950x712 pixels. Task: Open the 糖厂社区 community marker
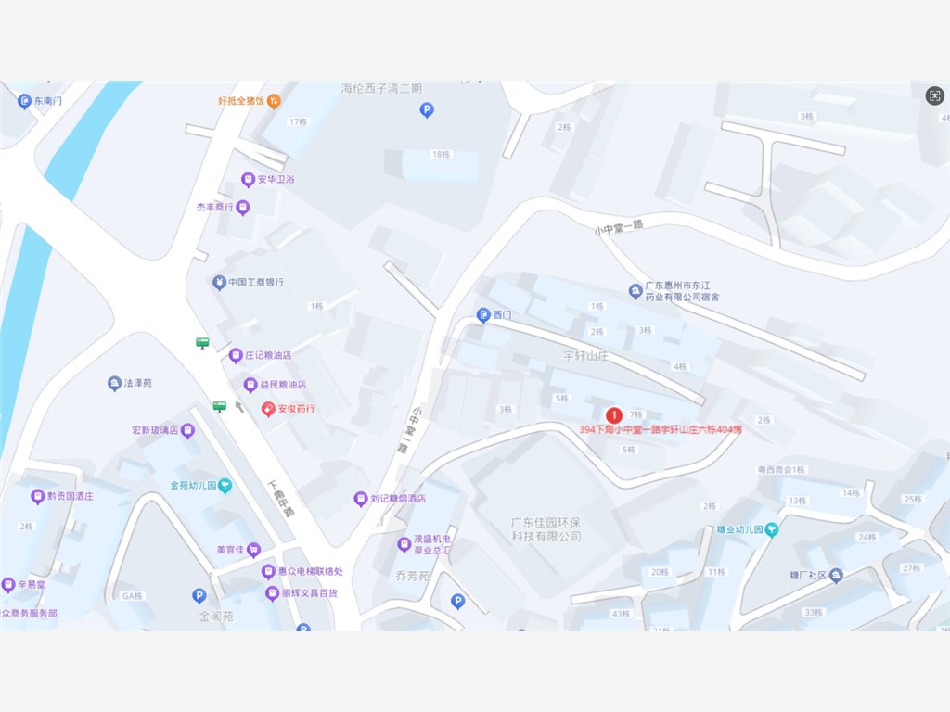836,575
